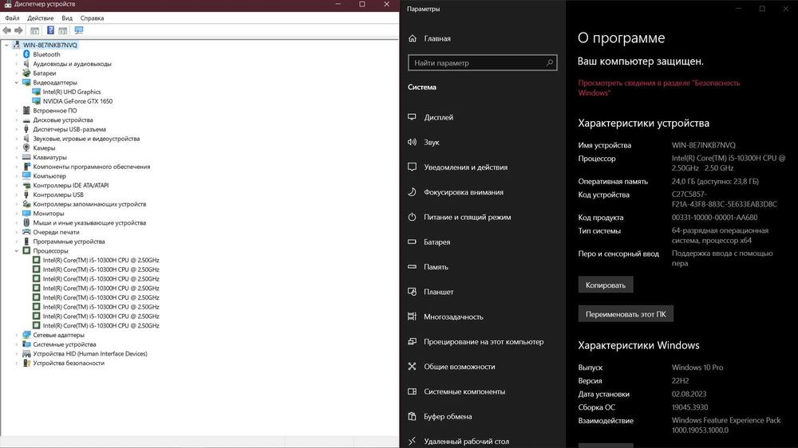798x448 pixels.
Task: Click the icon beside Камеры in the tree
Action: 26,148
